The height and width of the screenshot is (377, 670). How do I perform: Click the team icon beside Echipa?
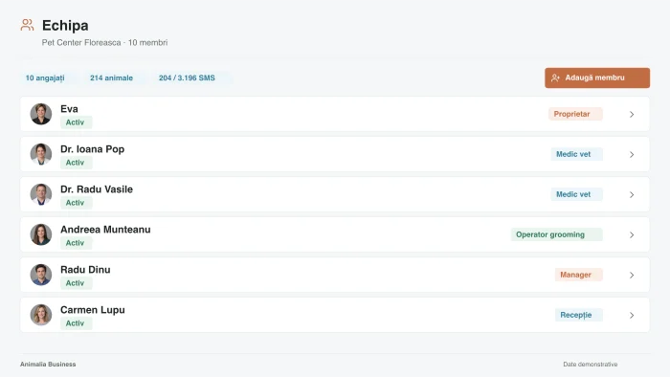pos(27,25)
